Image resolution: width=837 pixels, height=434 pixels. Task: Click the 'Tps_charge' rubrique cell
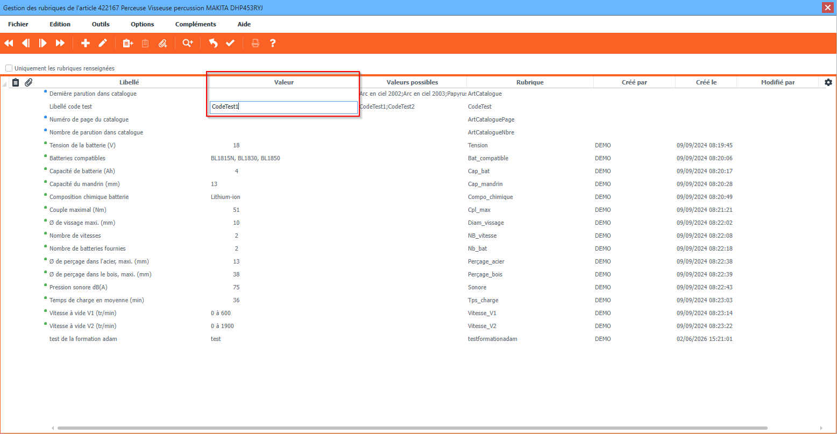tap(483, 300)
